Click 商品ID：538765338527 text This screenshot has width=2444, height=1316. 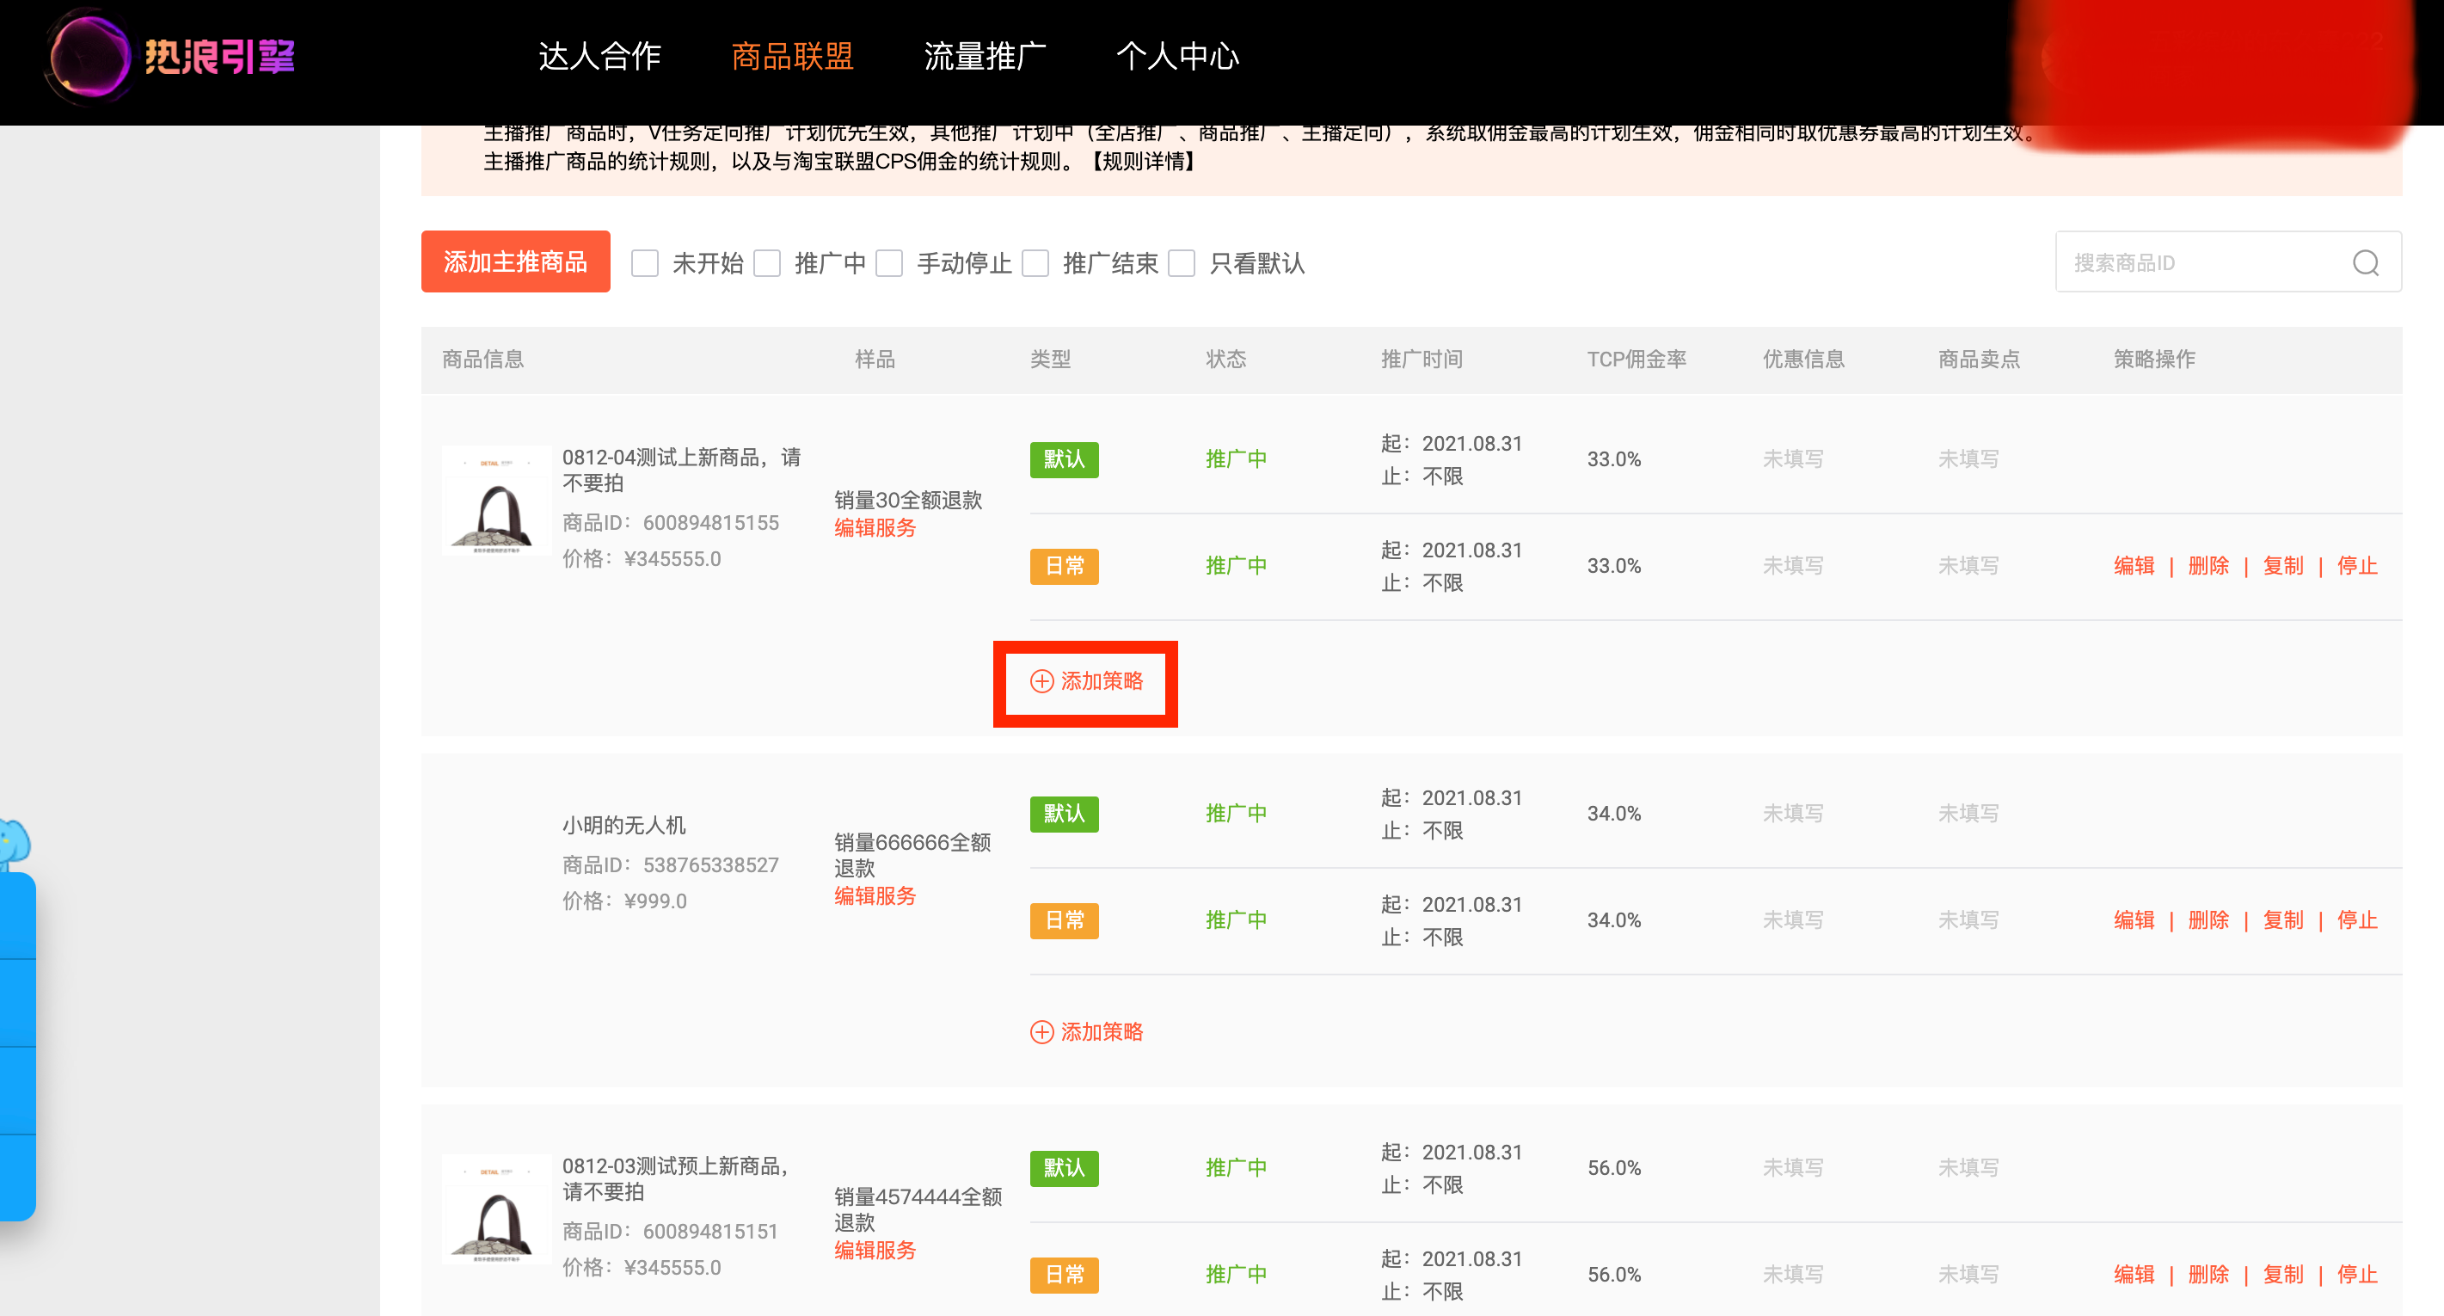point(670,865)
